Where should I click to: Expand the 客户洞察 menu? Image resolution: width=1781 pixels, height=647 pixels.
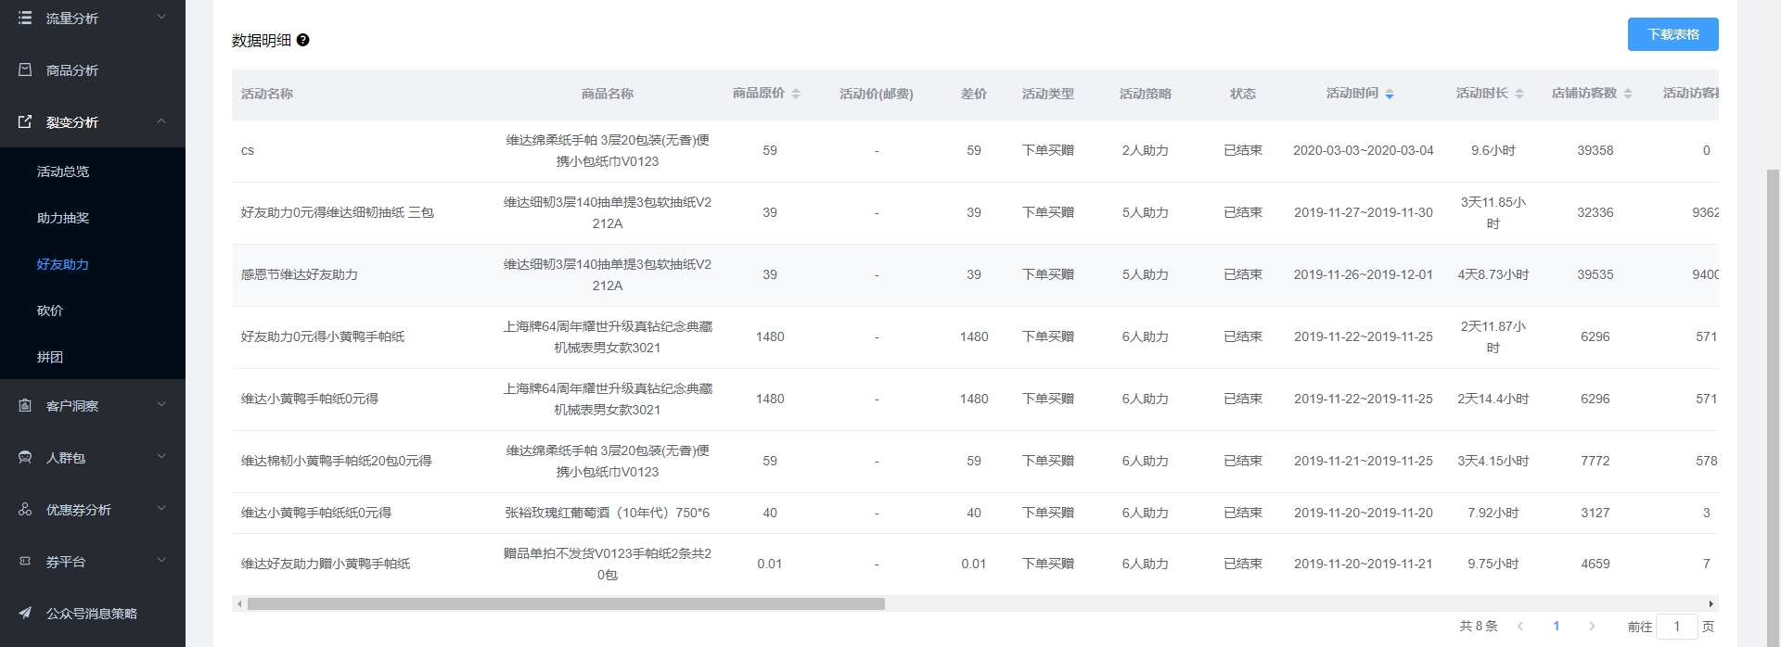point(160,405)
